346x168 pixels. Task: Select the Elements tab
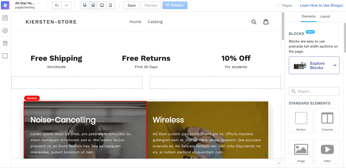pos(309,16)
